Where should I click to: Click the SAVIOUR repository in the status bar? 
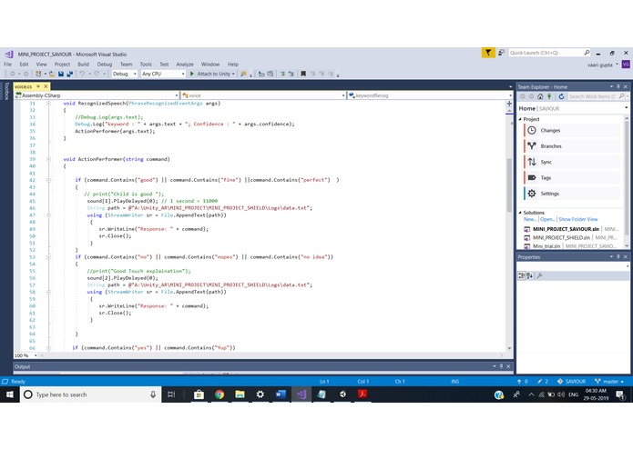[x=572, y=382]
